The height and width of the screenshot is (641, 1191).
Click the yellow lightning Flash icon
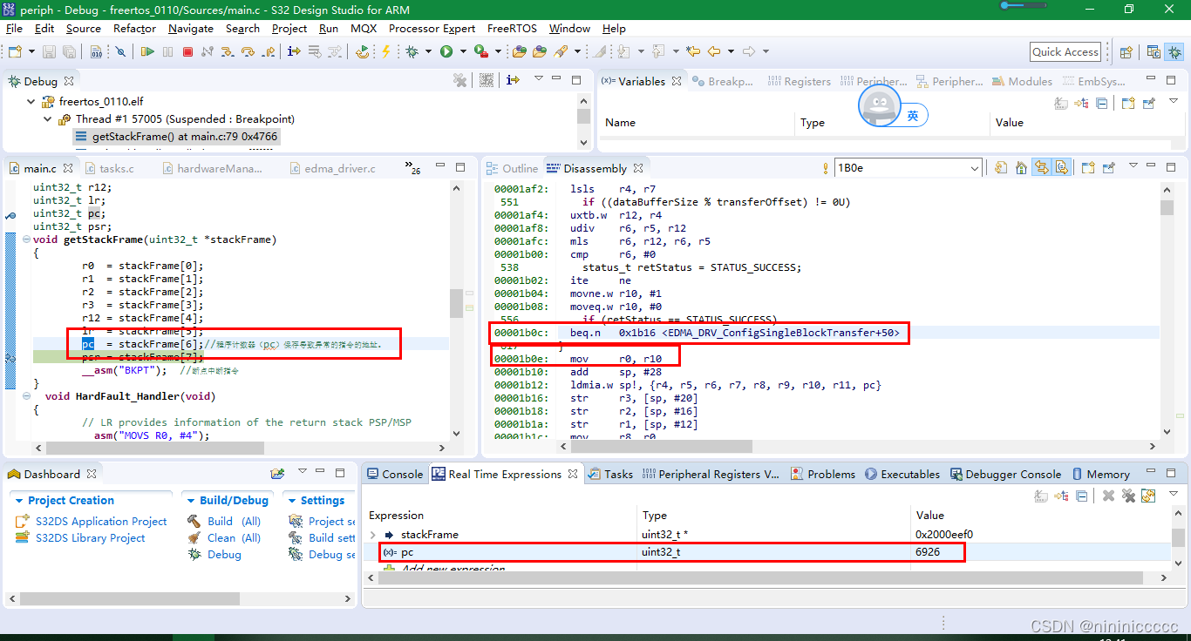(385, 52)
